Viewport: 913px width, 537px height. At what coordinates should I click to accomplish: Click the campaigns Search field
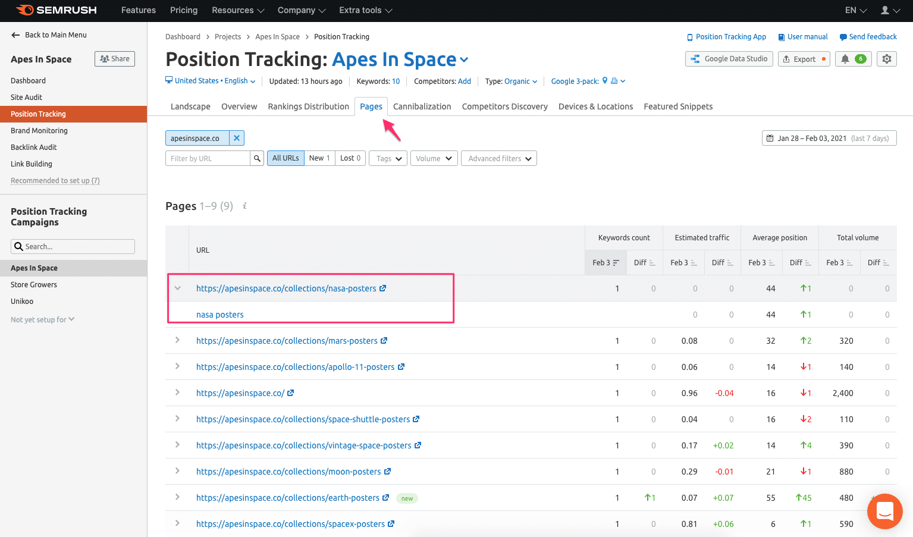73,246
